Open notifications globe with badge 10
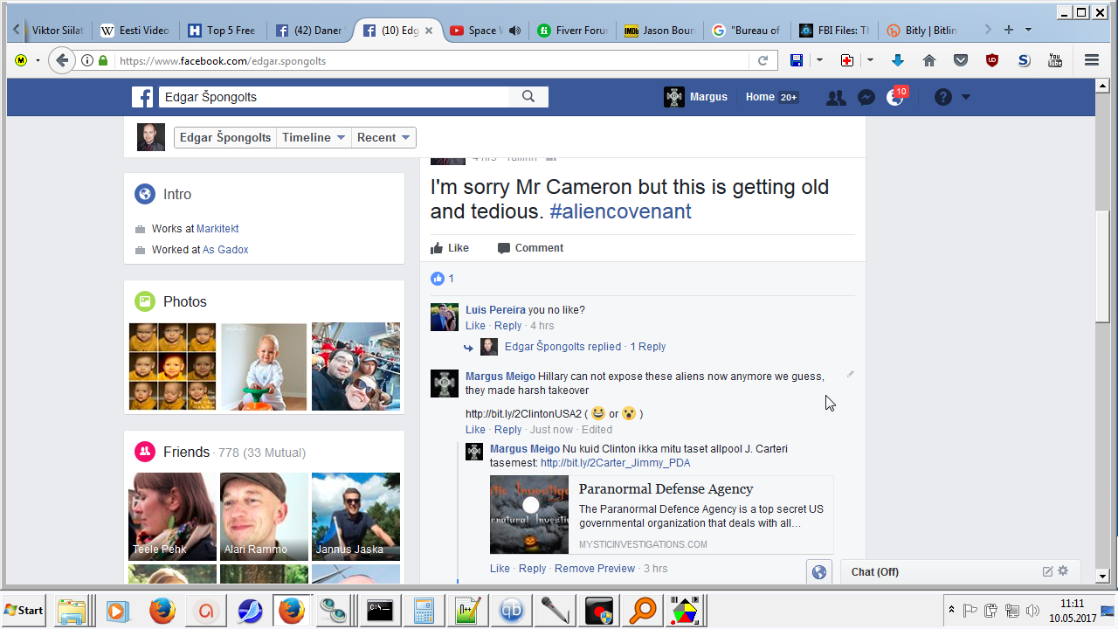Viewport: 1118px width, 629px height. click(x=895, y=97)
